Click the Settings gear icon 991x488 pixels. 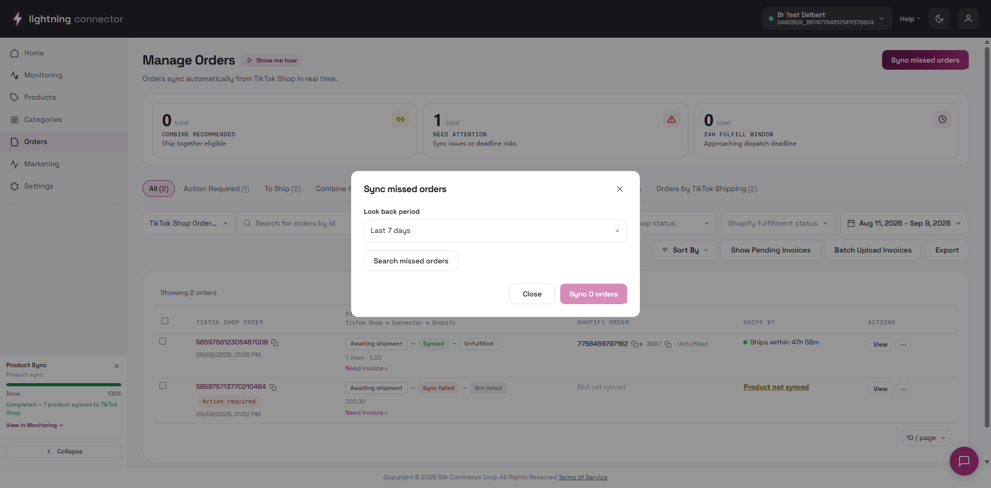pos(14,186)
